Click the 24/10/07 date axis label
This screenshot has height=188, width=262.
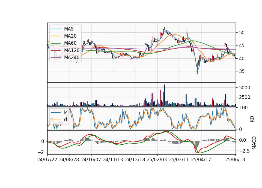click(x=91, y=160)
